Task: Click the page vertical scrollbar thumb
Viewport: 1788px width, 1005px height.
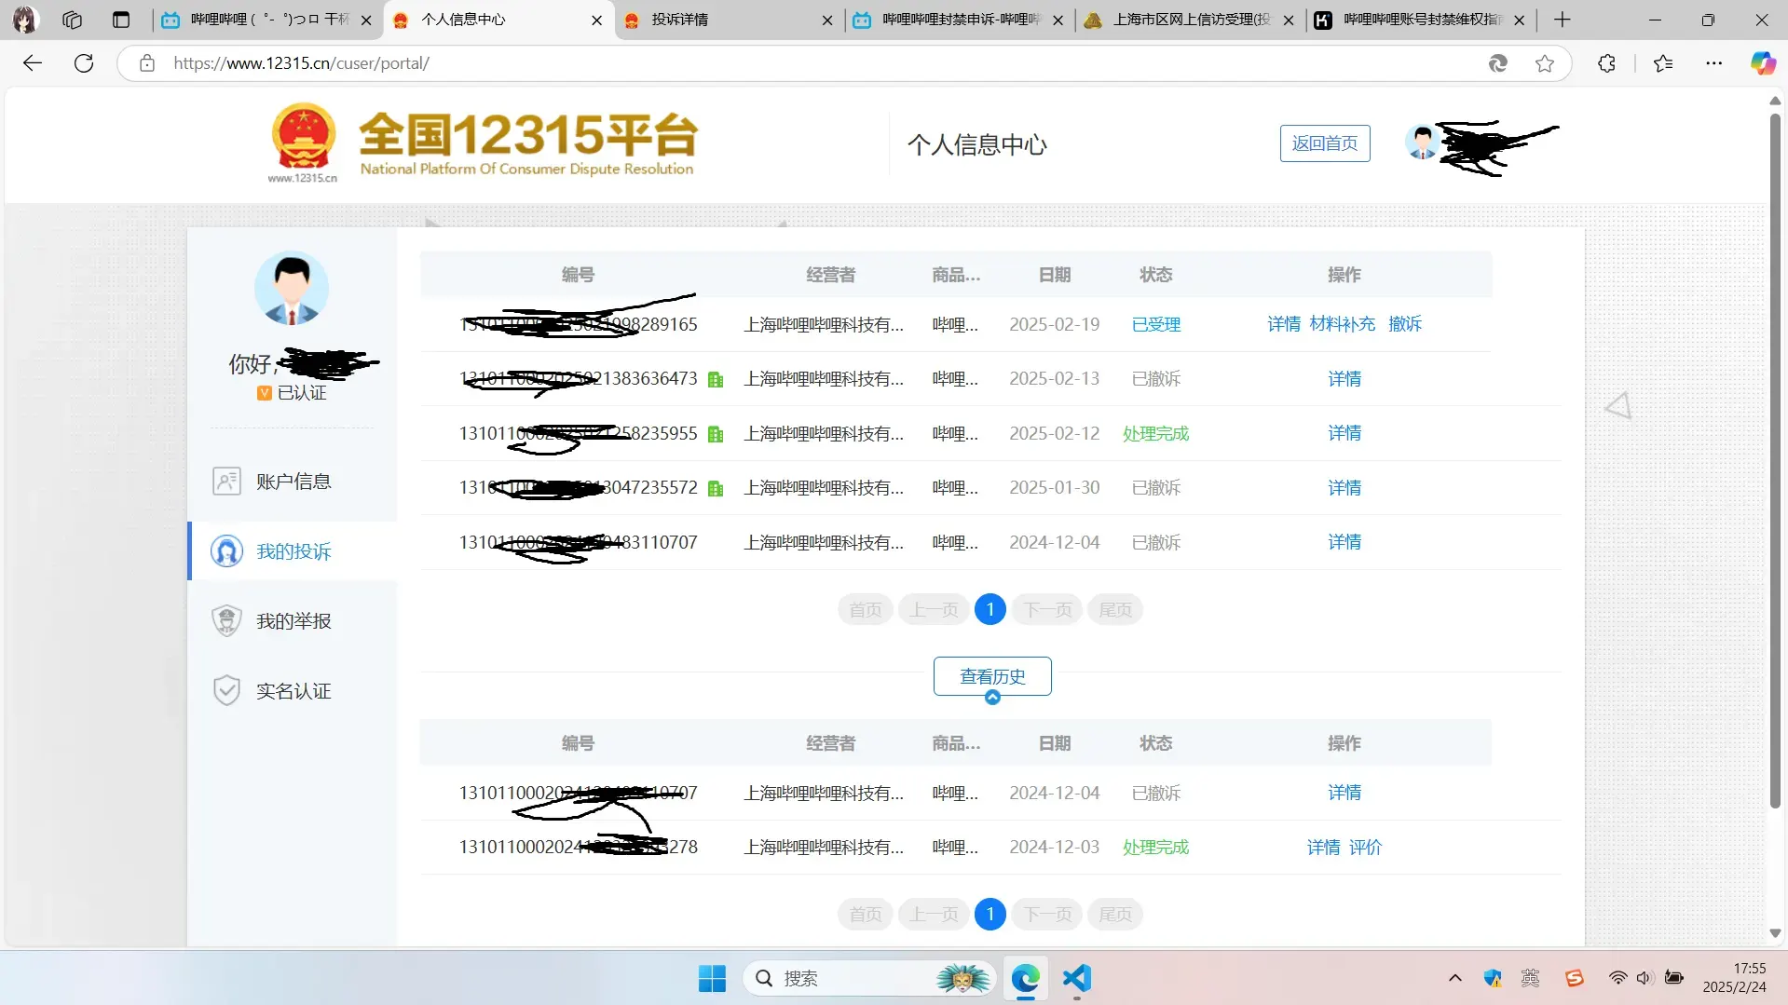Action: [1775, 461]
